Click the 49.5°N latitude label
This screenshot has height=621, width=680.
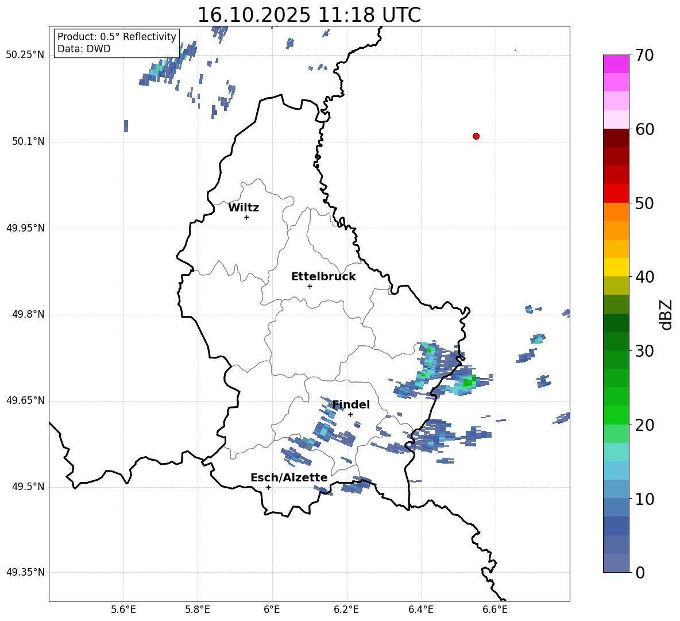[28, 487]
